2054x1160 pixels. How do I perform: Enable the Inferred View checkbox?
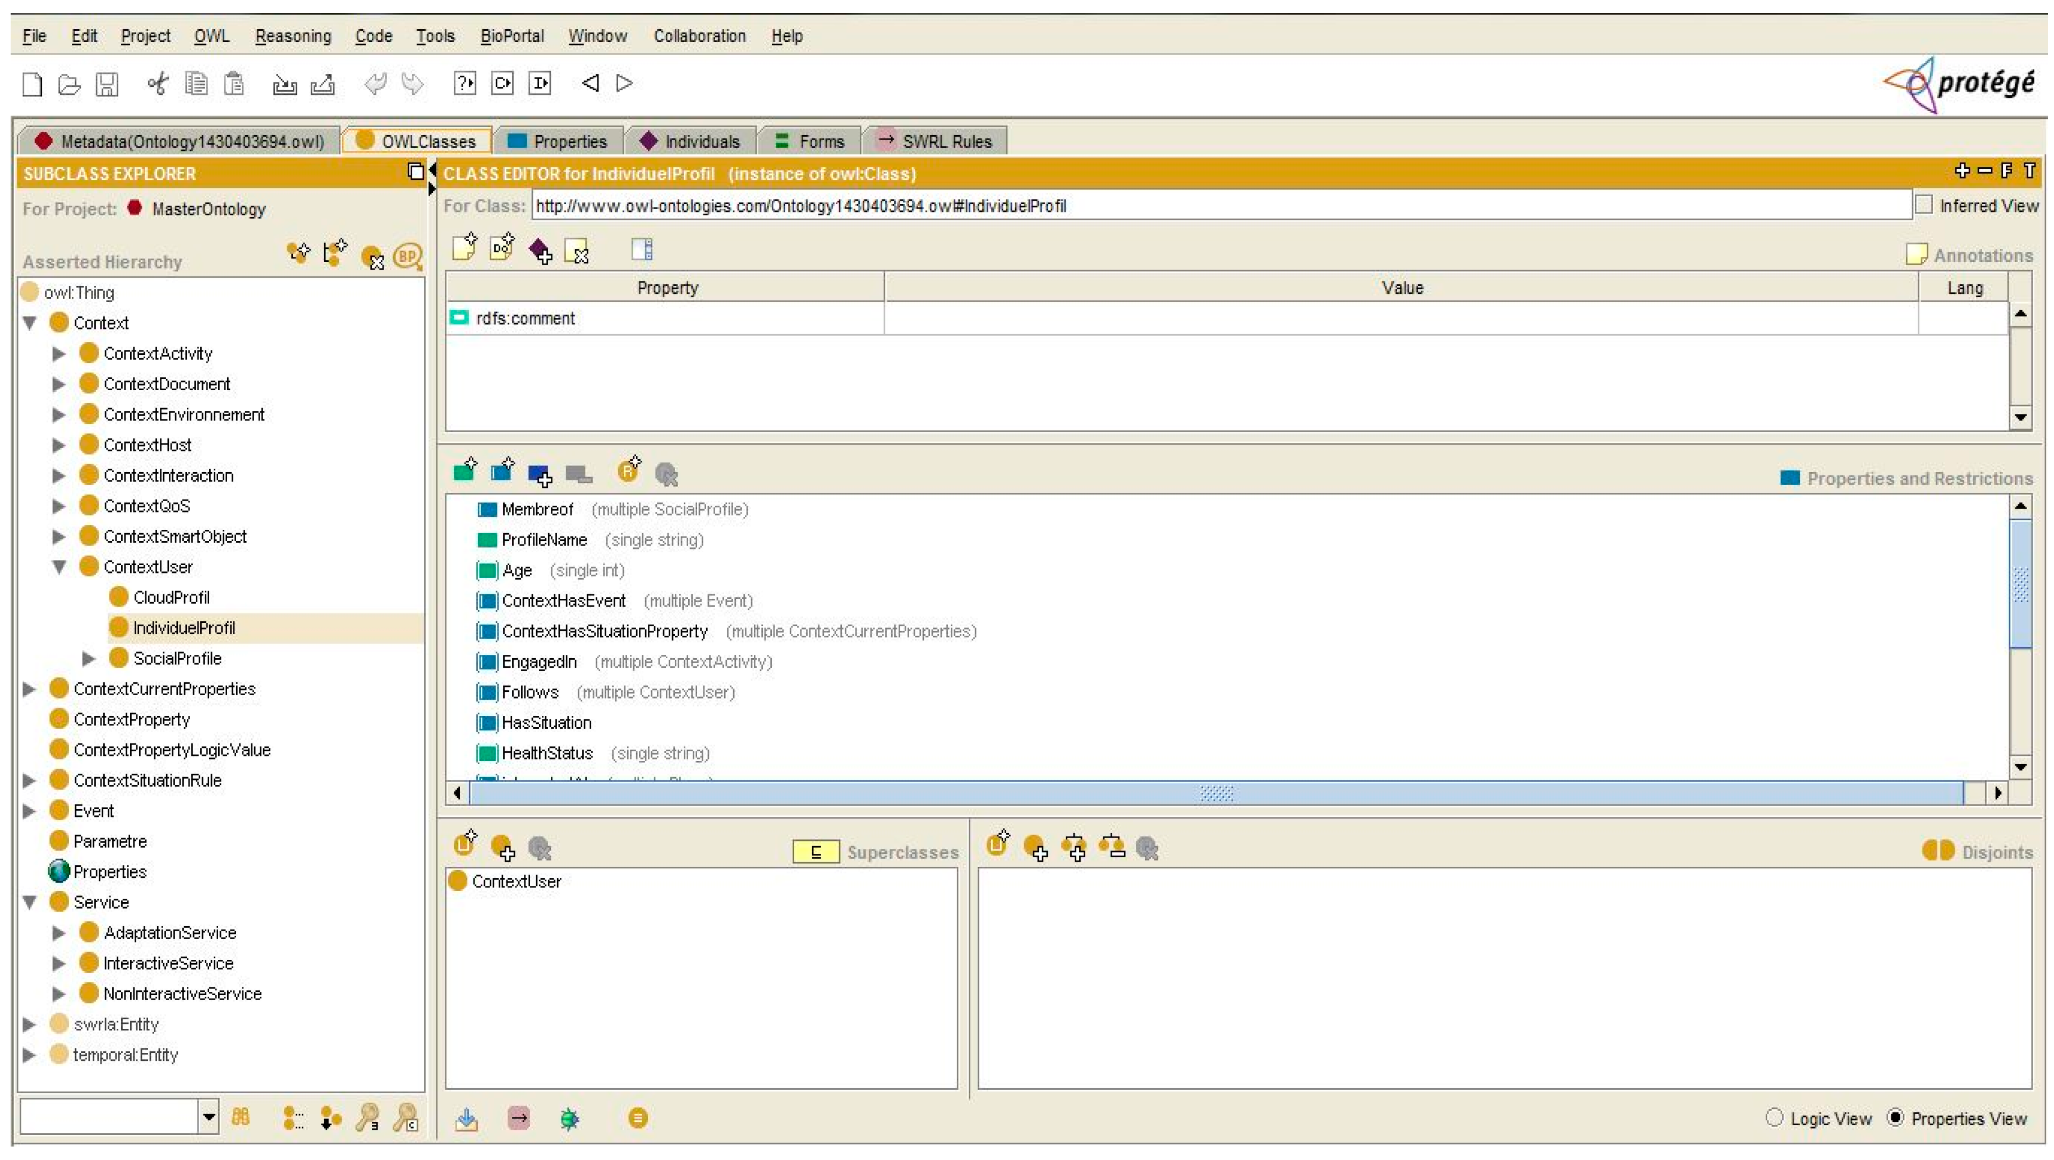[x=1924, y=205]
